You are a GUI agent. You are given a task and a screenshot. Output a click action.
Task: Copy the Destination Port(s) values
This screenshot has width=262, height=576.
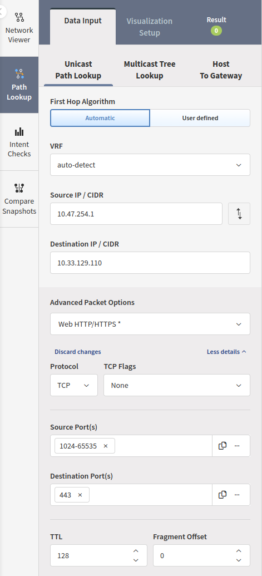coord(223,494)
